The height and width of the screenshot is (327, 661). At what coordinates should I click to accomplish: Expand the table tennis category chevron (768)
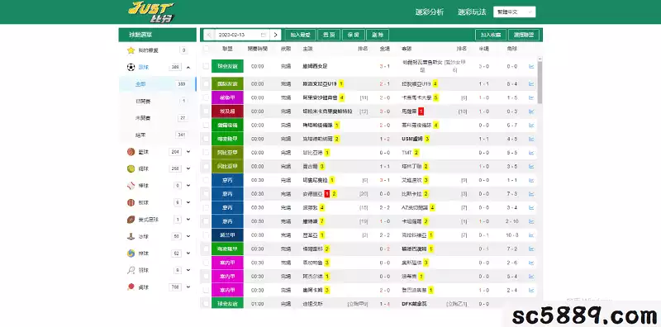click(x=188, y=287)
